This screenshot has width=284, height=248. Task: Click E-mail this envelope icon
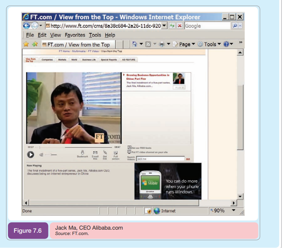pyautogui.click(x=95, y=155)
